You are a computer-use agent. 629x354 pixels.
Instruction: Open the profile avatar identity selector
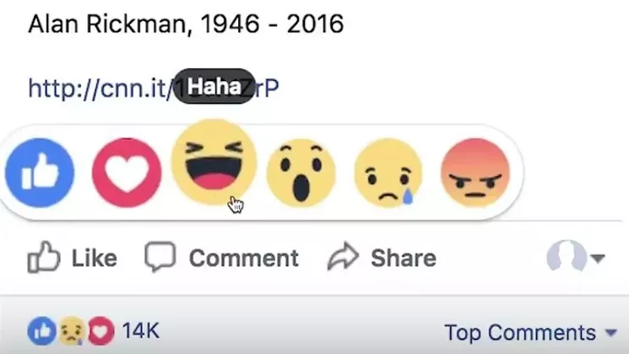point(567,256)
